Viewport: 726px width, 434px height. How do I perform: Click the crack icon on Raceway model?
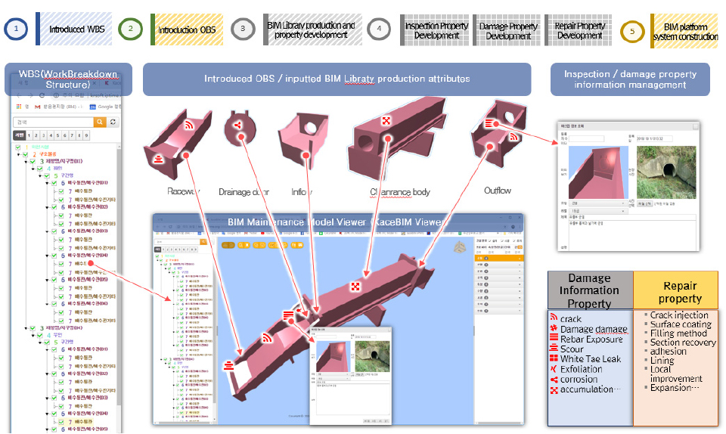(x=188, y=125)
